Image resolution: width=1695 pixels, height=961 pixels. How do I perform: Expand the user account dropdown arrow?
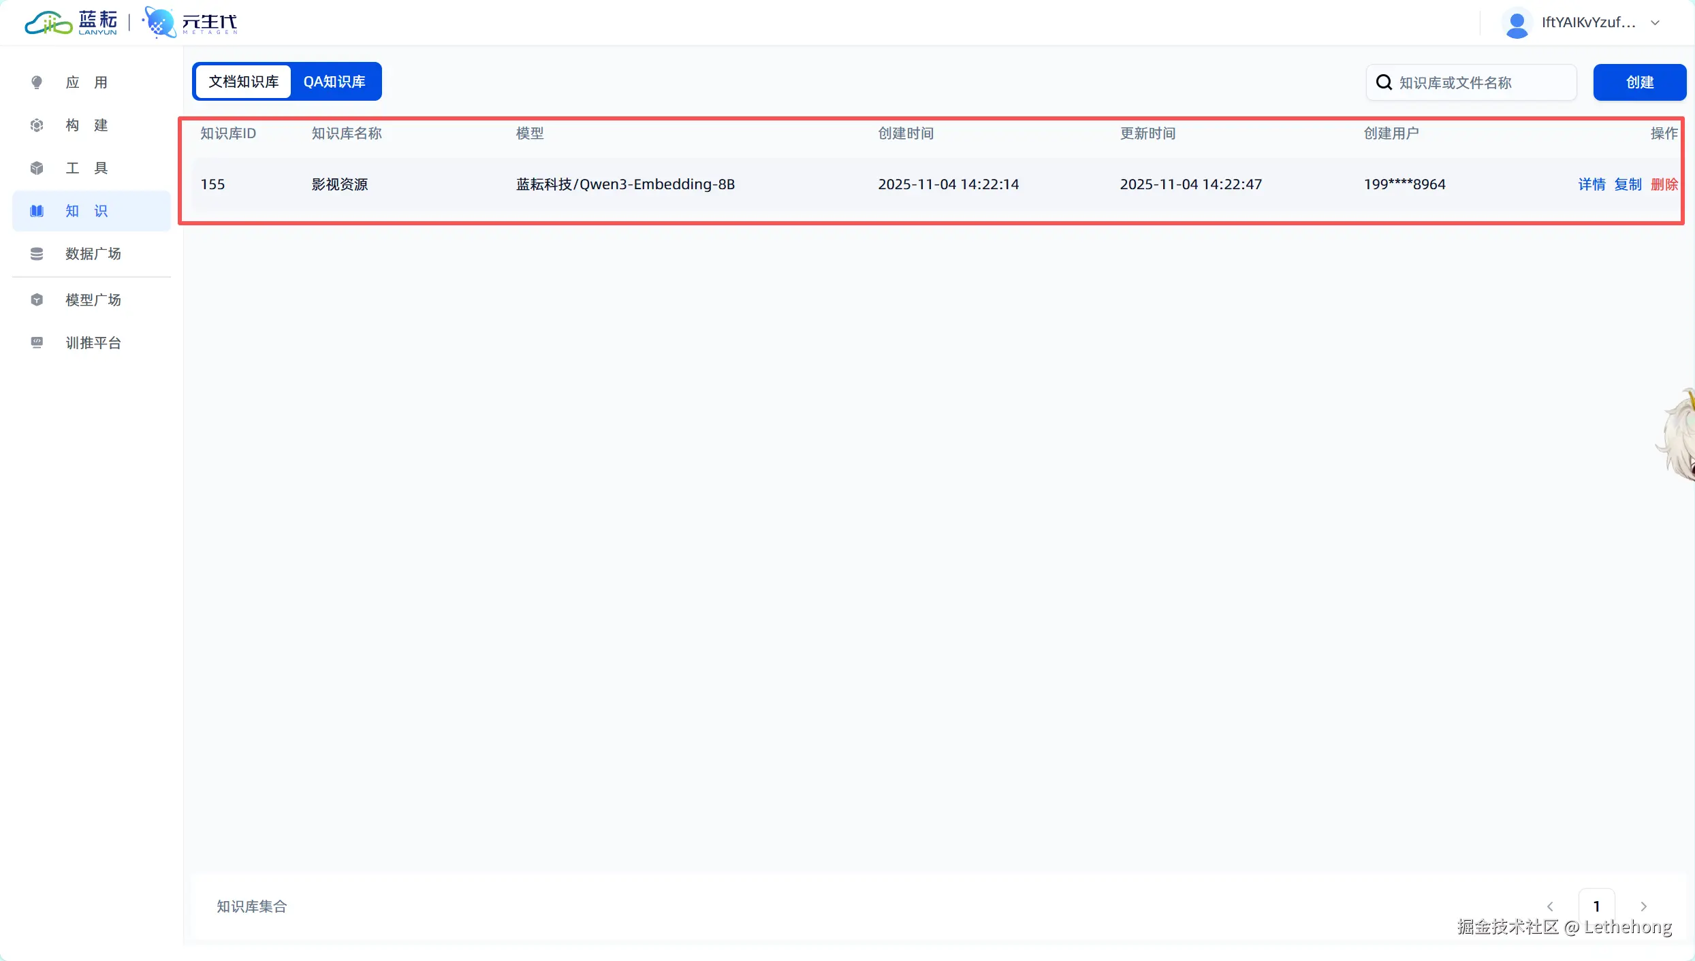point(1655,23)
